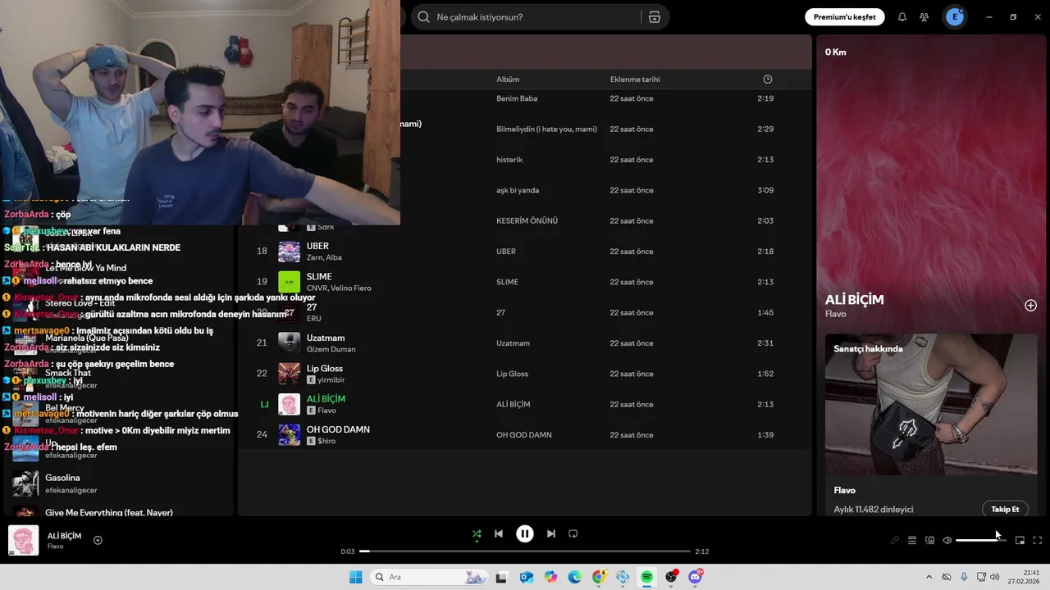Open artist Gizem Duman link
1050x590 pixels.
pos(331,349)
